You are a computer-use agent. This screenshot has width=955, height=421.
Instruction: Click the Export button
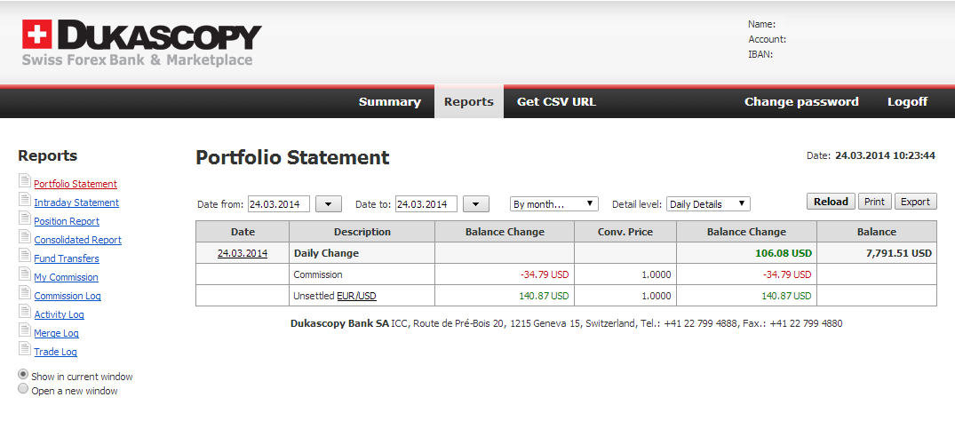pyautogui.click(x=915, y=202)
